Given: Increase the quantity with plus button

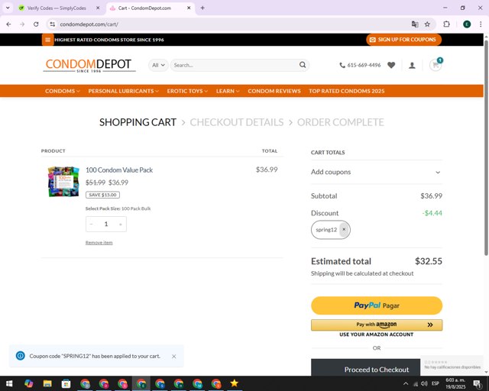Looking at the screenshot, I should (x=121, y=225).
